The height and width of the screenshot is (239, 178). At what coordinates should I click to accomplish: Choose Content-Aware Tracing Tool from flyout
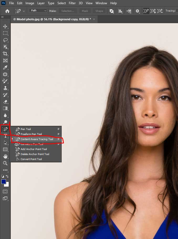[37, 139]
